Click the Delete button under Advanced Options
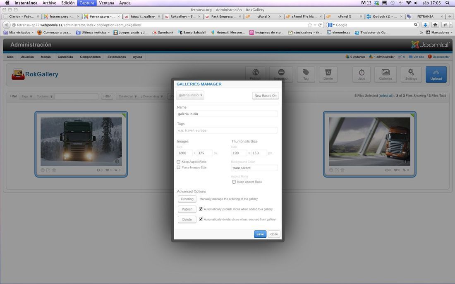 pyautogui.click(x=187, y=220)
